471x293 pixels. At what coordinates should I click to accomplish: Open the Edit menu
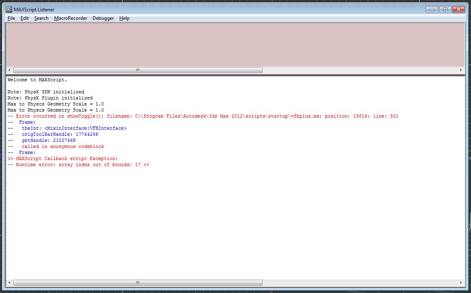[x=25, y=18]
